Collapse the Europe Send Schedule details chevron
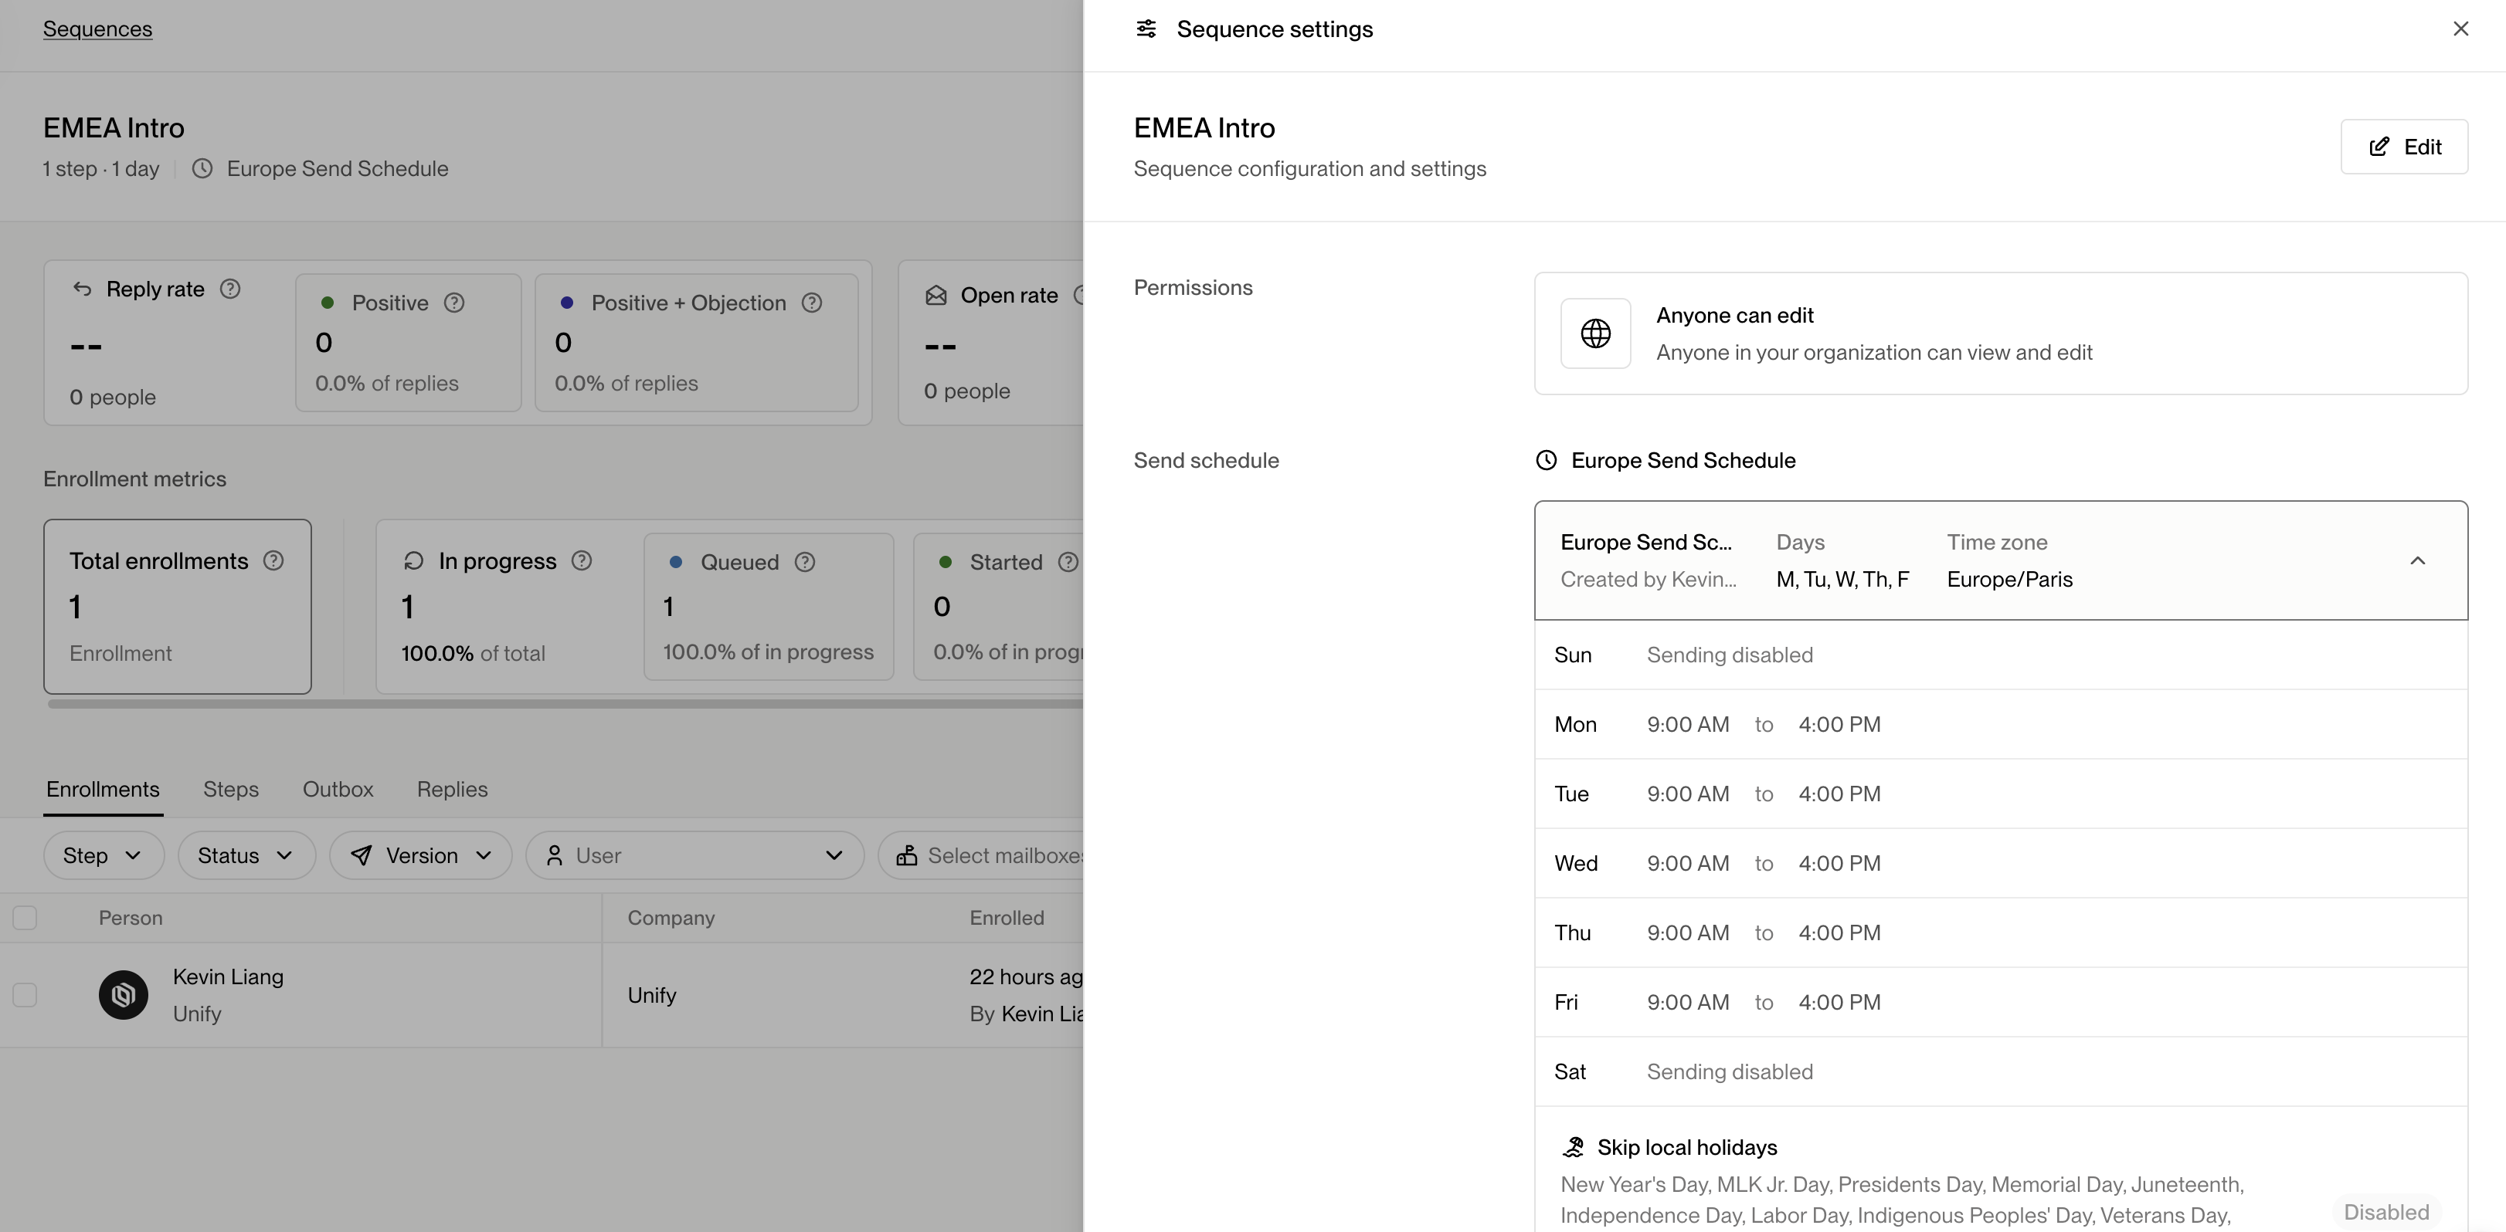 [2417, 560]
